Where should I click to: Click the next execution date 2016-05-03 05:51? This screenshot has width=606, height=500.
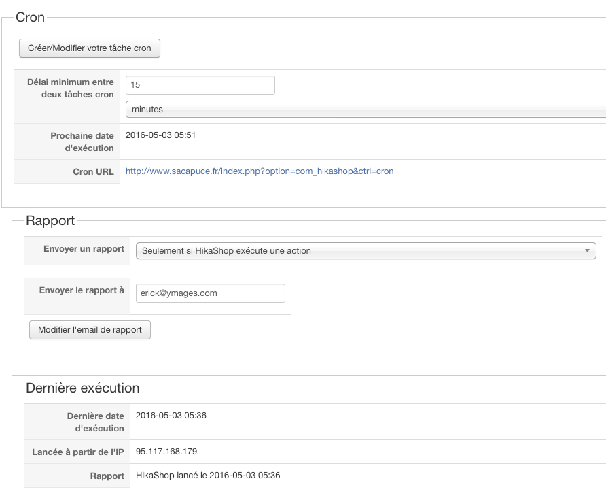click(161, 135)
